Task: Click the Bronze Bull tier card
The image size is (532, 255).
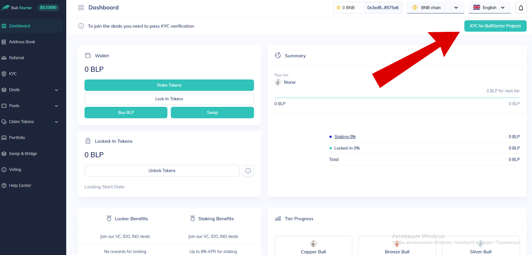Action: click(397, 246)
